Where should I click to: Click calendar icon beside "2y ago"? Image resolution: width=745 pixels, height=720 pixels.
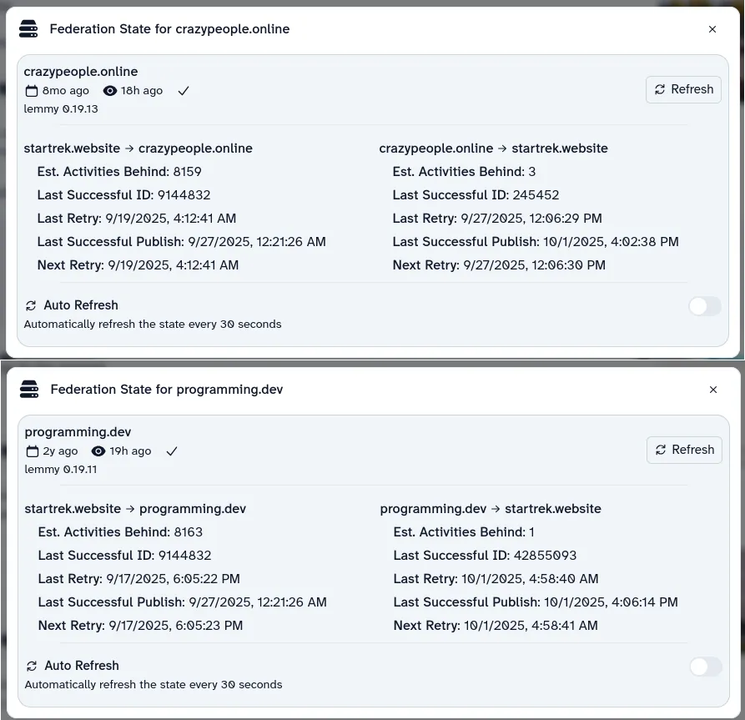click(33, 451)
